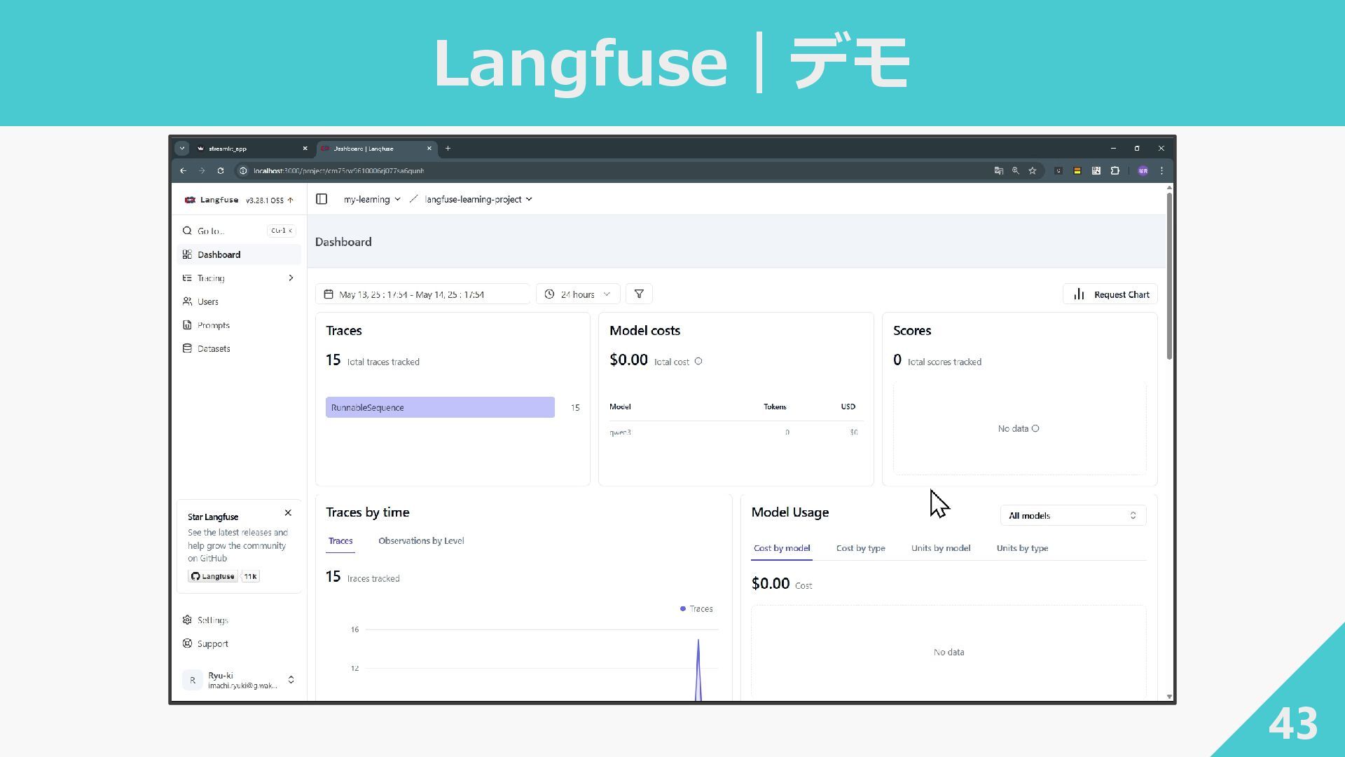Reload the page using the refresh icon
This screenshot has width=1345, height=757.
pos(221,170)
